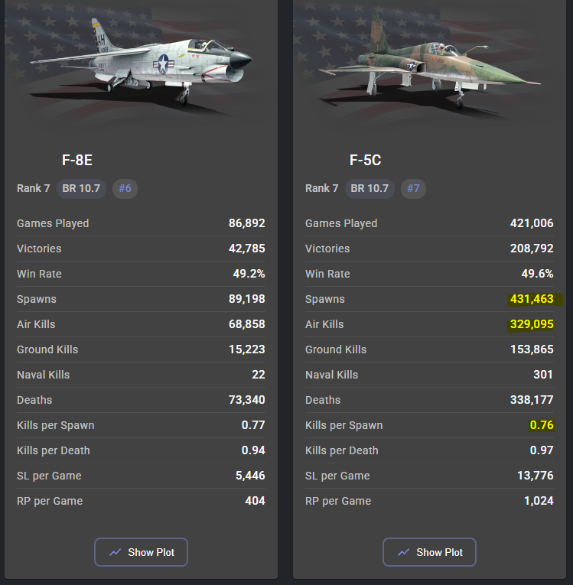Click the F-8E Deaths value 73,340
Image resolution: width=573 pixels, height=585 pixels.
coord(247,400)
